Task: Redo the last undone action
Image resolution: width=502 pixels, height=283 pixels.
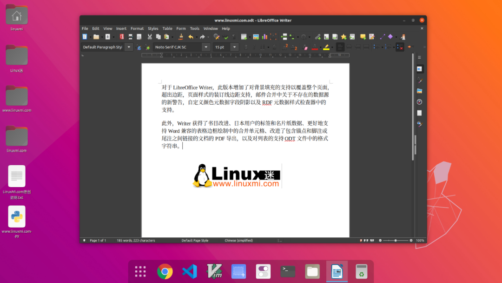Action: (x=202, y=37)
